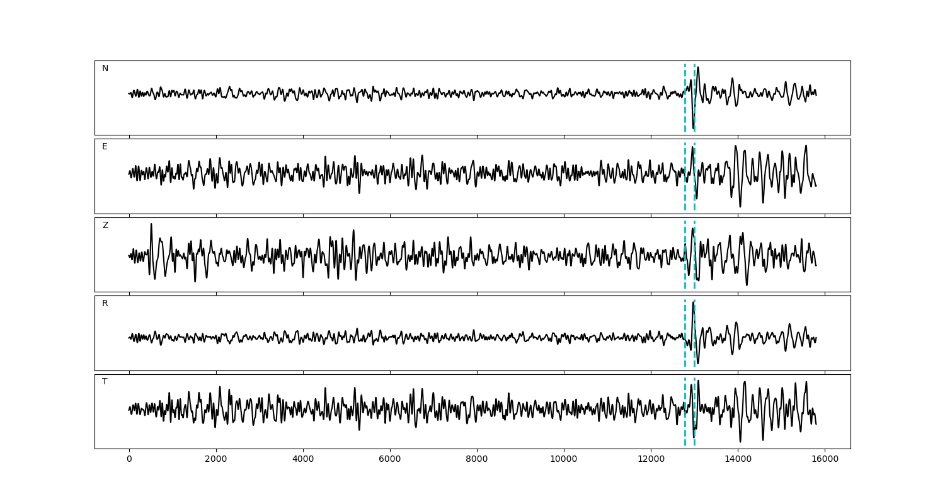This screenshot has height=504, width=945.
Task: Select the 6000 tick label on the x-axis
Action: point(390,459)
